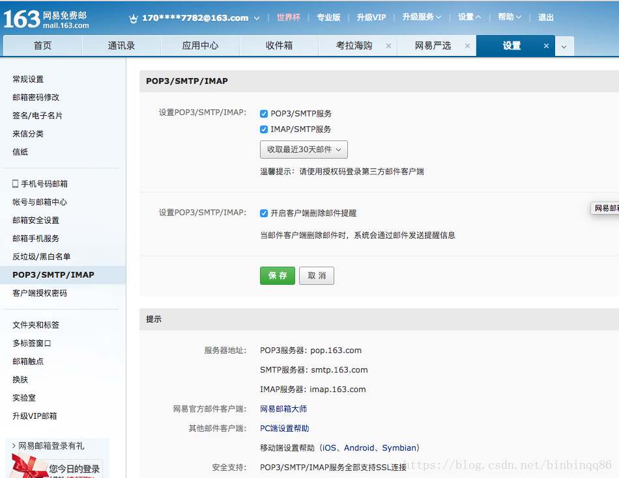Close the 考拉海购 tab

(x=388, y=46)
